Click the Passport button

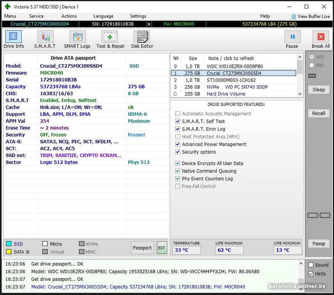coord(142,248)
